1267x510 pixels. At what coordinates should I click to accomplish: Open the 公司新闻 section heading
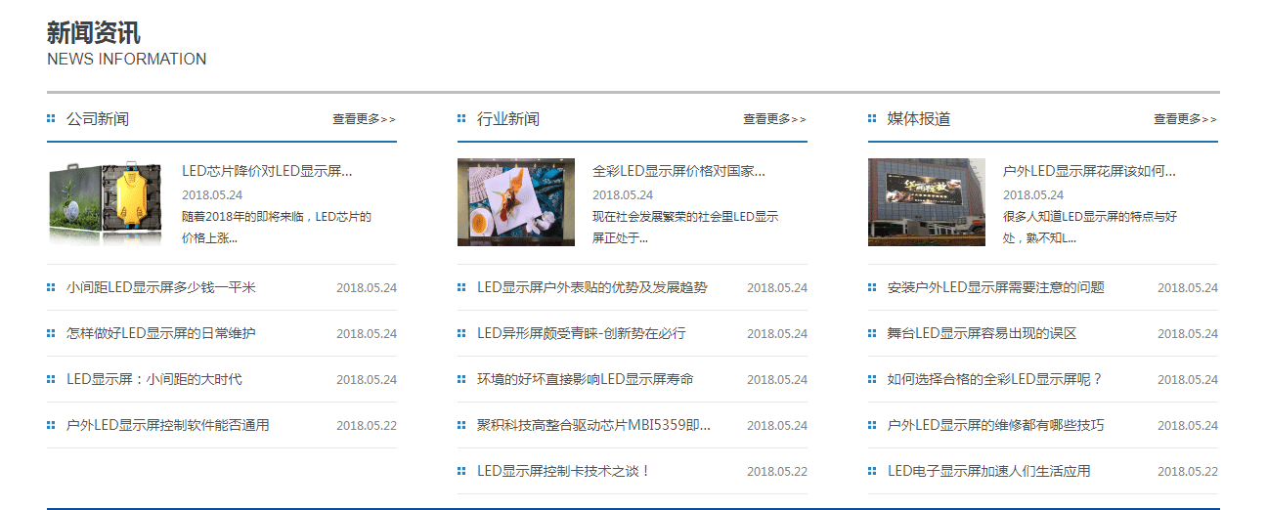tap(98, 119)
